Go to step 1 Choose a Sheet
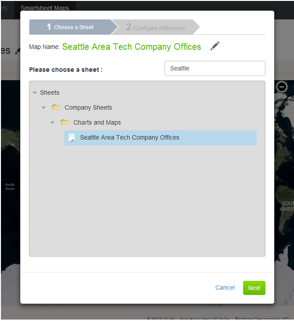294x321 pixels. pyautogui.click(x=71, y=27)
